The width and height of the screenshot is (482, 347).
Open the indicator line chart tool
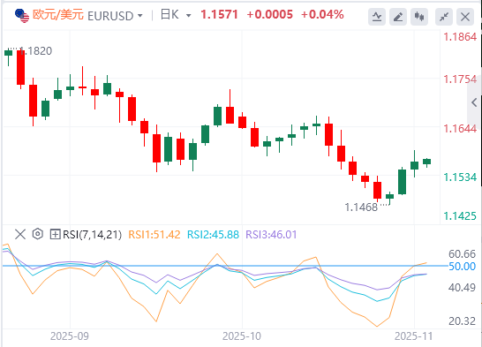377,16
